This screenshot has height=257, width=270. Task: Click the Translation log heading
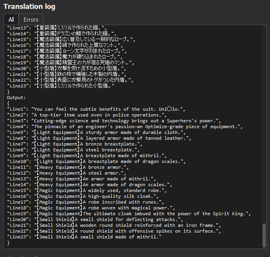coord(29,7)
